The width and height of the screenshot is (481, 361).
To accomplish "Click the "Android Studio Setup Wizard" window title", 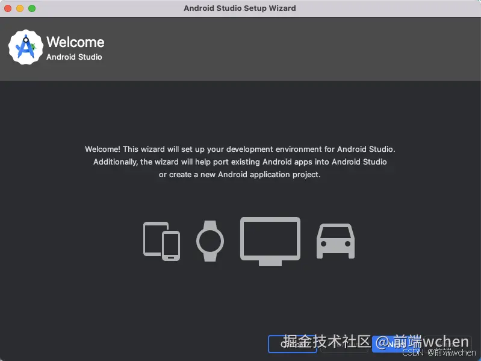I will (x=240, y=8).
